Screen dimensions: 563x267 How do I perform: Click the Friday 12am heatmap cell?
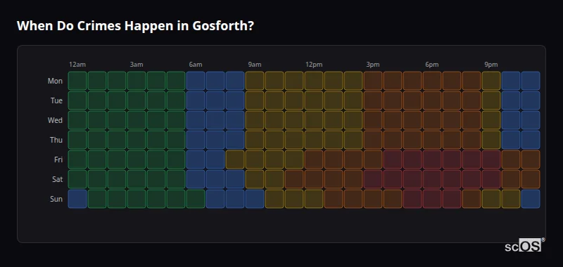coord(77,159)
